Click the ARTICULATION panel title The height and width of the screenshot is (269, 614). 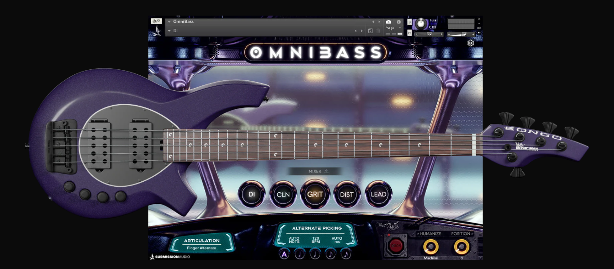point(202,241)
